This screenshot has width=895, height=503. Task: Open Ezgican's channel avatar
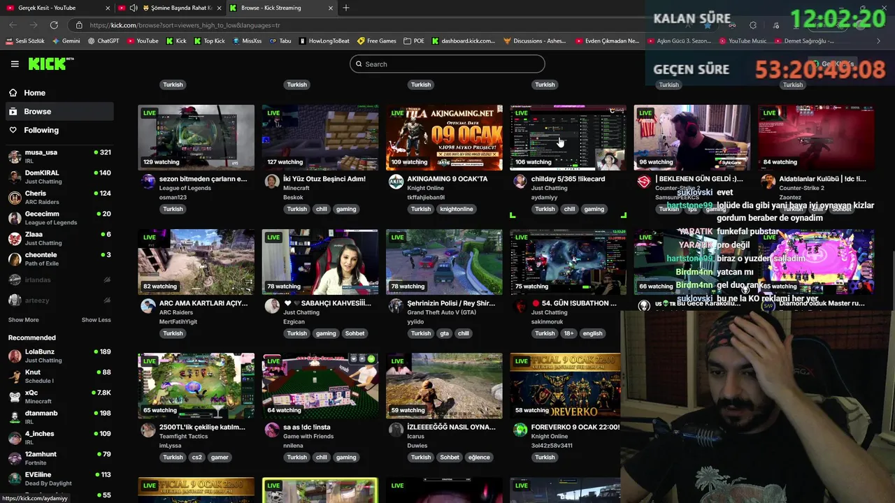tap(272, 306)
